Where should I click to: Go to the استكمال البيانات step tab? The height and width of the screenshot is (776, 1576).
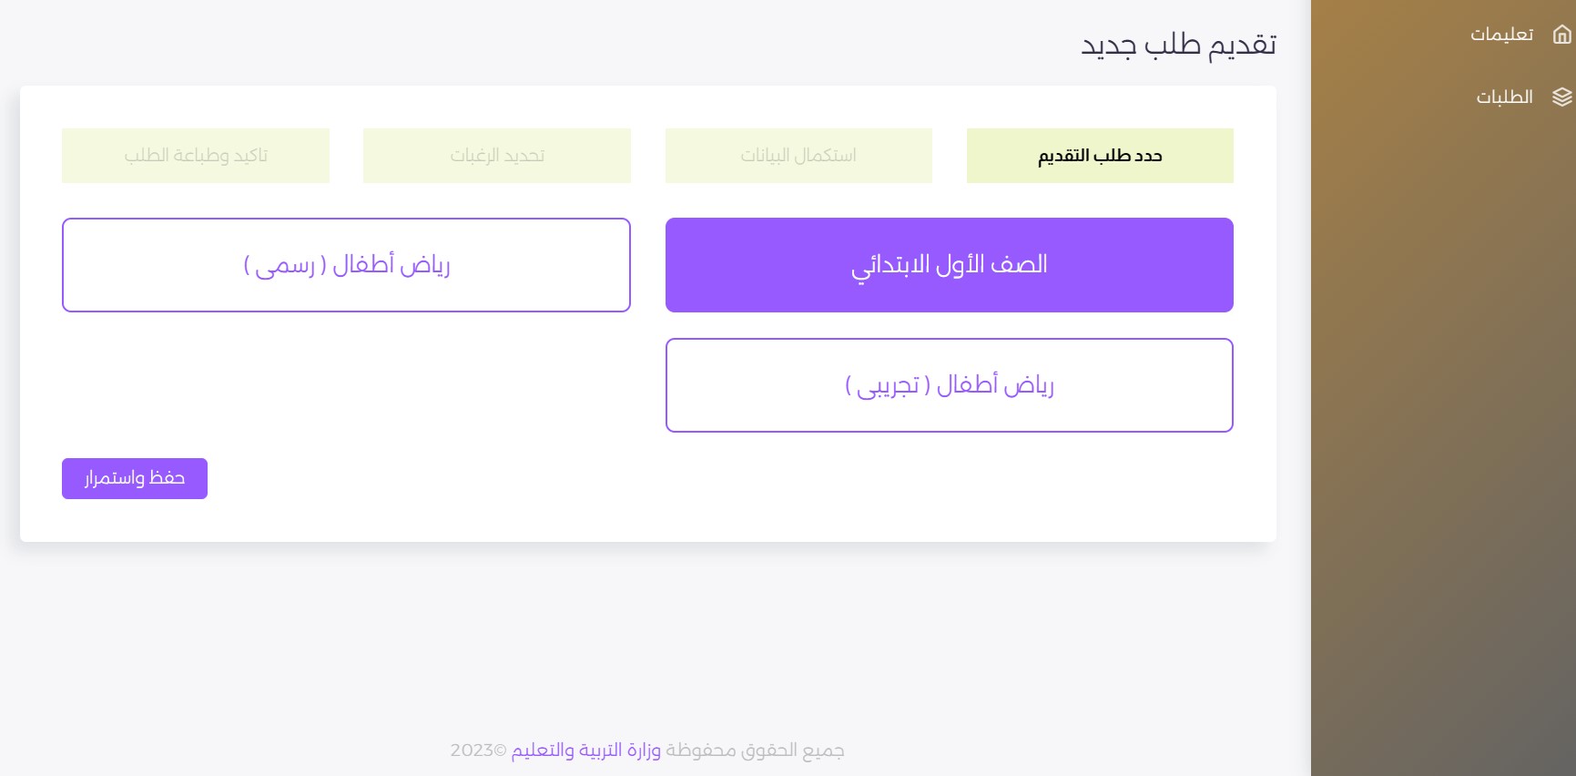point(798,156)
